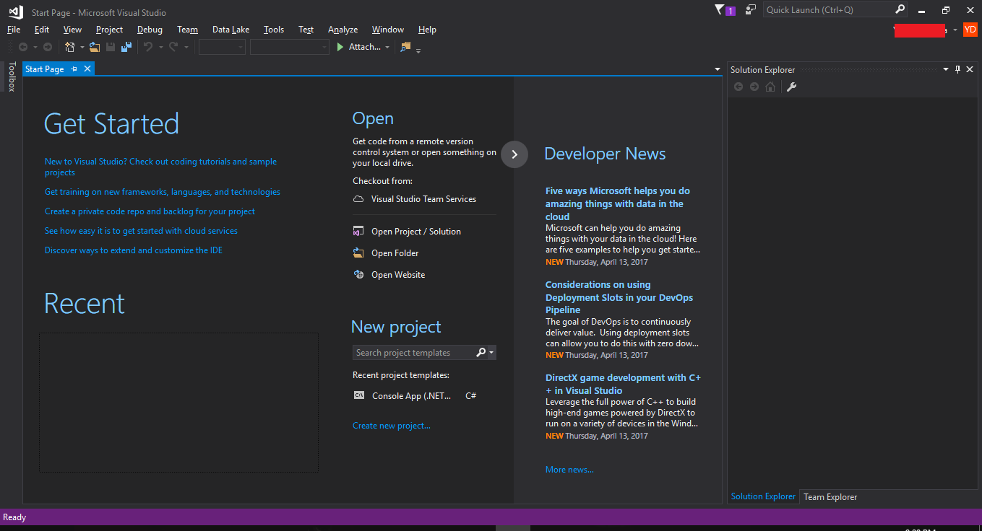
Task: Open the File menu
Action: (14, 30)
